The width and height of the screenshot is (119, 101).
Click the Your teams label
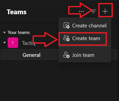coord(19,32)
